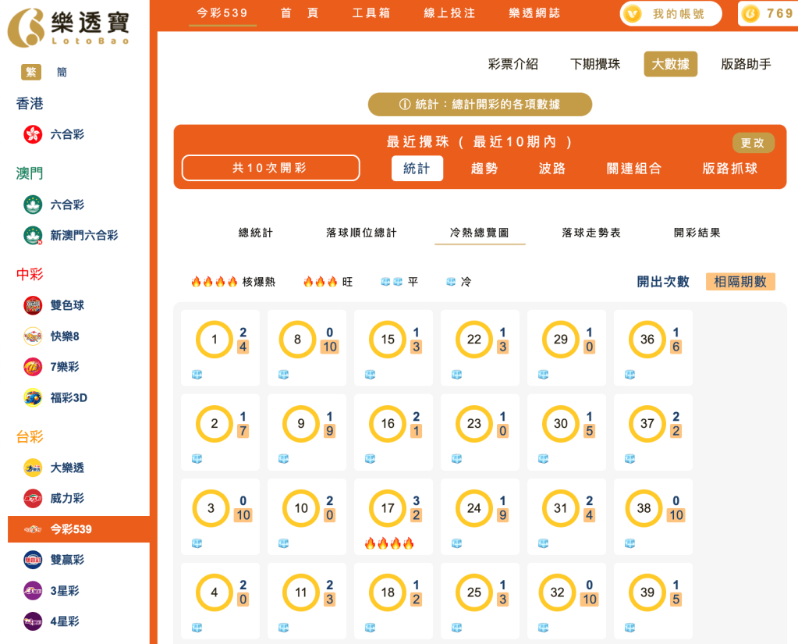Open 我的帳號 account panel
The width and height of the screenshot is (798, 644).
[669, 13]
